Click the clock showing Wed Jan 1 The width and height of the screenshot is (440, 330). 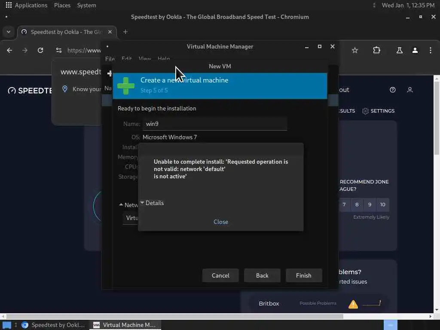pyautogui.click(x=408, y=5)
